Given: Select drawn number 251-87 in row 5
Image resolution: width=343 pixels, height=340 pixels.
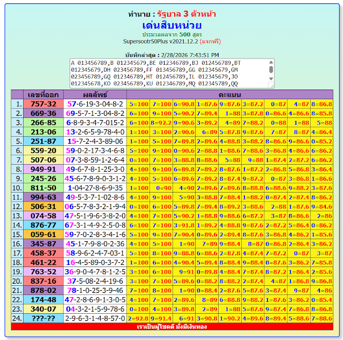Looking at the screenshot, I should (x=43, y=141).
